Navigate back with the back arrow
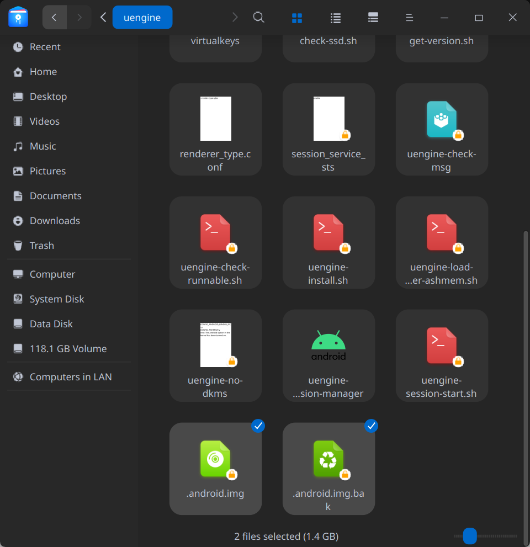 [54, 17]
